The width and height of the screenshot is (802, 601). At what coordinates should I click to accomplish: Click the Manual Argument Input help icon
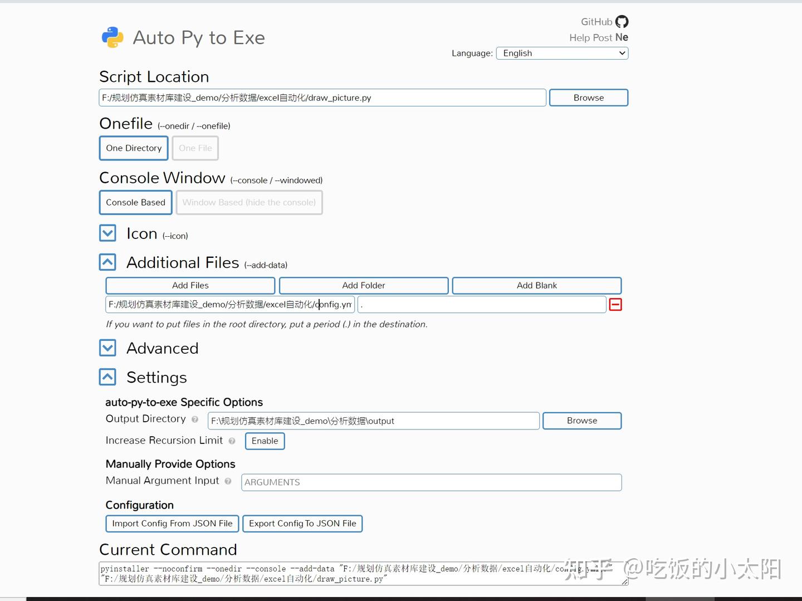pos(228,481)
